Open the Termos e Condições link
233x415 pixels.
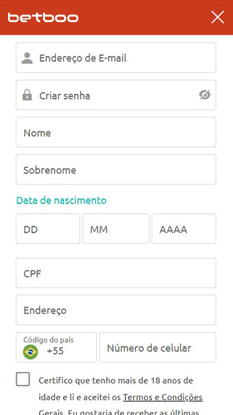point(163,397)
